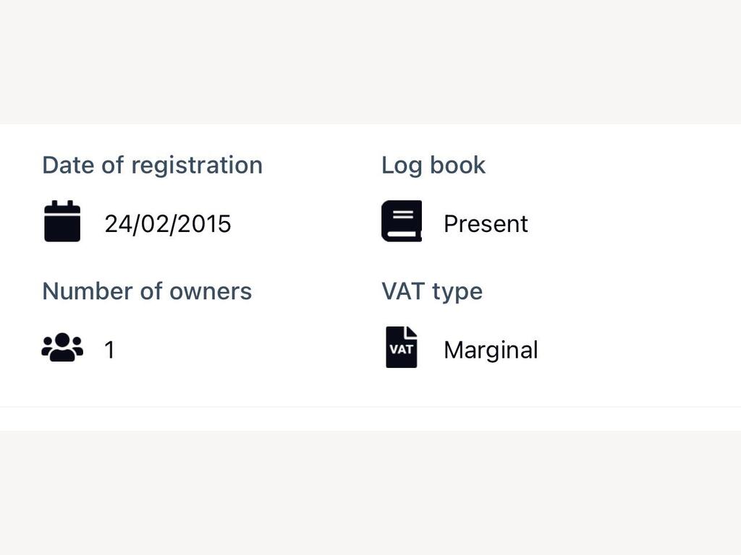The height and width of the screenshot is (555, 741).
Task: Select the 'Date of registration' heading
Action: pyautogui.click(x=152, y=165)
